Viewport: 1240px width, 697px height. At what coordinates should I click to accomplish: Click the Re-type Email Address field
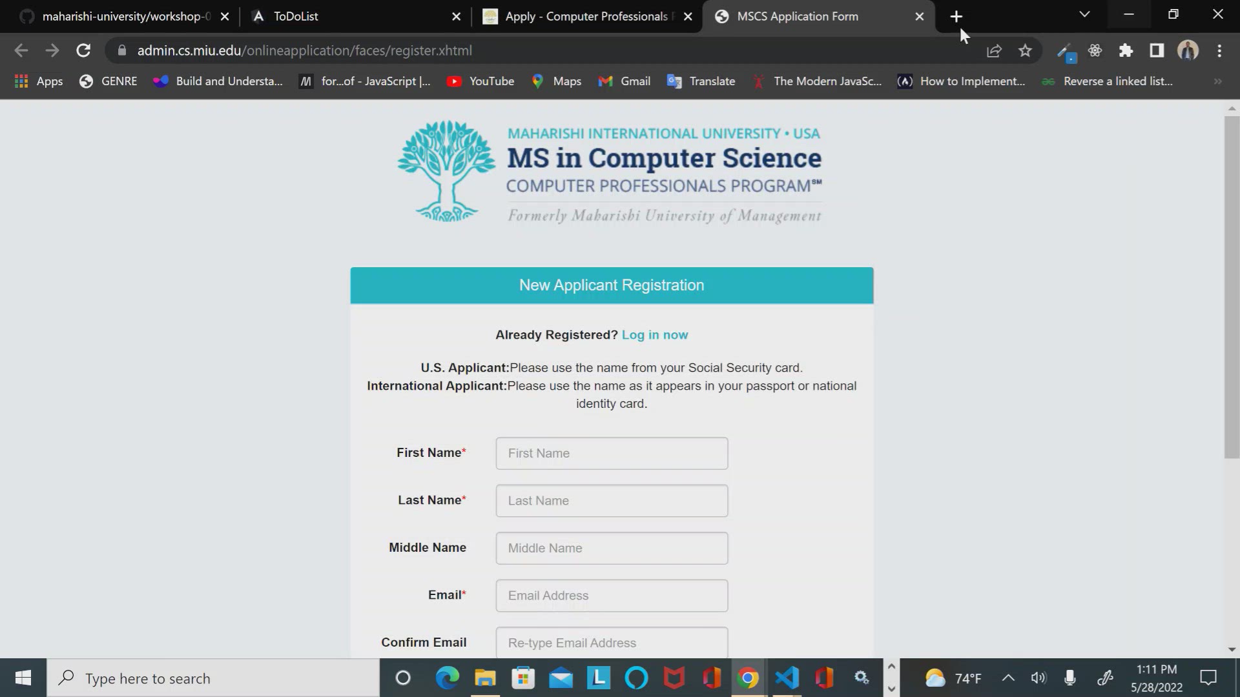coord(612,643)
